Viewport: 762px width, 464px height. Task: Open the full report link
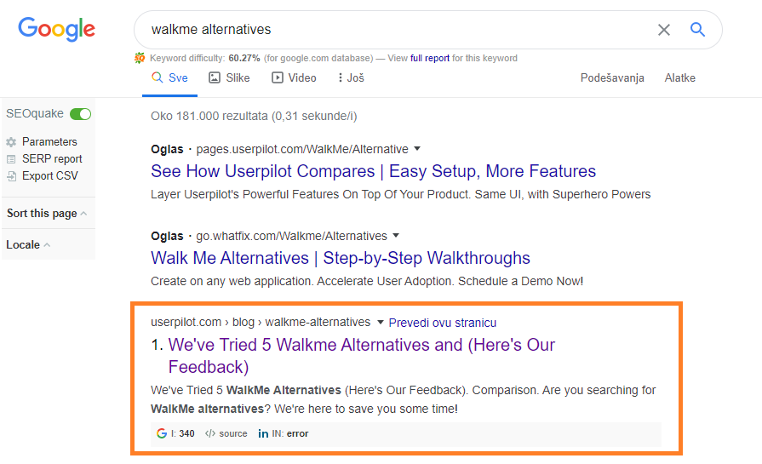(430, 58)
